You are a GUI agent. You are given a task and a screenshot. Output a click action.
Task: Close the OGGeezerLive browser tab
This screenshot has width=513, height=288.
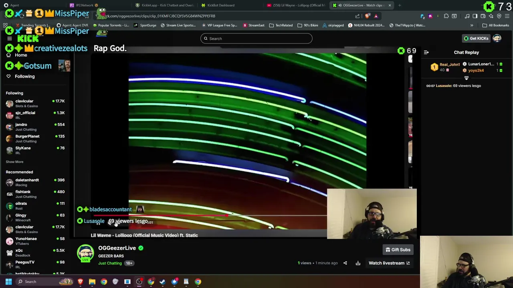[x=390, y=5]
